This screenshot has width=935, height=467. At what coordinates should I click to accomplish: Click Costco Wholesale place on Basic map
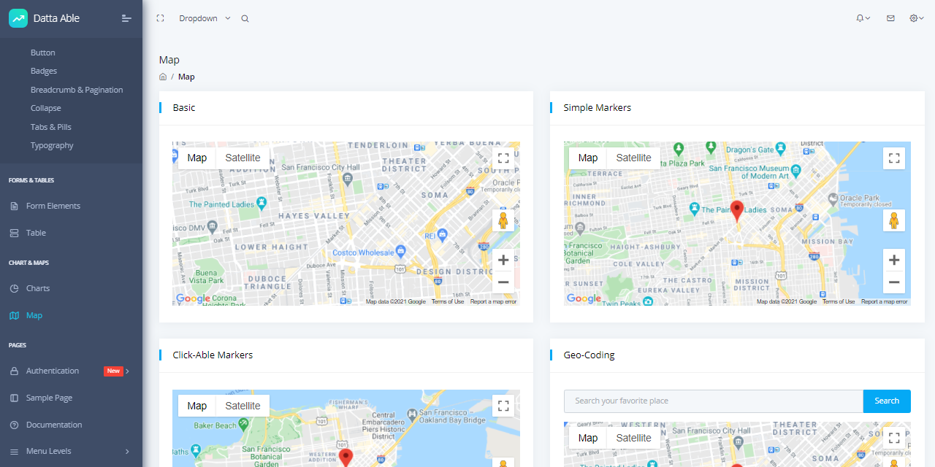(x=369, y=252)
